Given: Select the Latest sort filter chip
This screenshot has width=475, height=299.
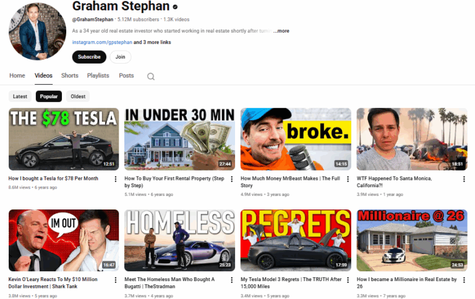Looking at the screenshot, I should tap(20, 96).
